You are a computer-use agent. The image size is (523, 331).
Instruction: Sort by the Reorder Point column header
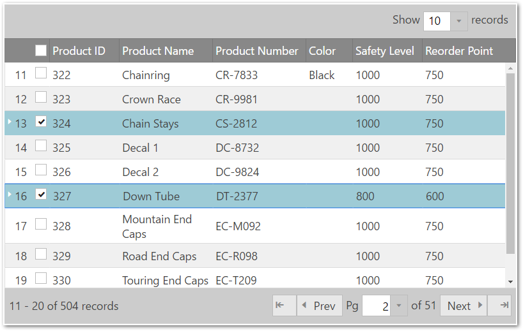tap(459, 51)
